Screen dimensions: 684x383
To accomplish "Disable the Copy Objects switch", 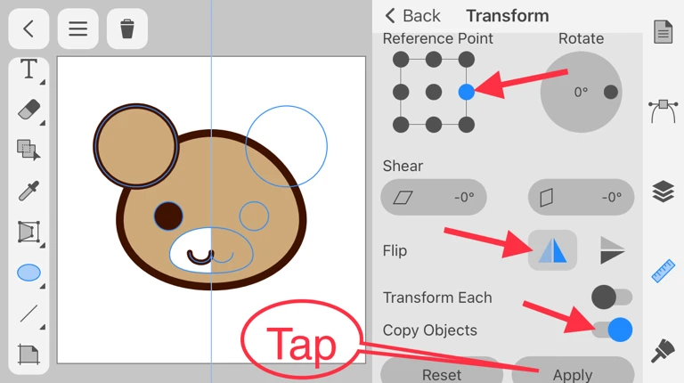I will (x=612, y=330).
